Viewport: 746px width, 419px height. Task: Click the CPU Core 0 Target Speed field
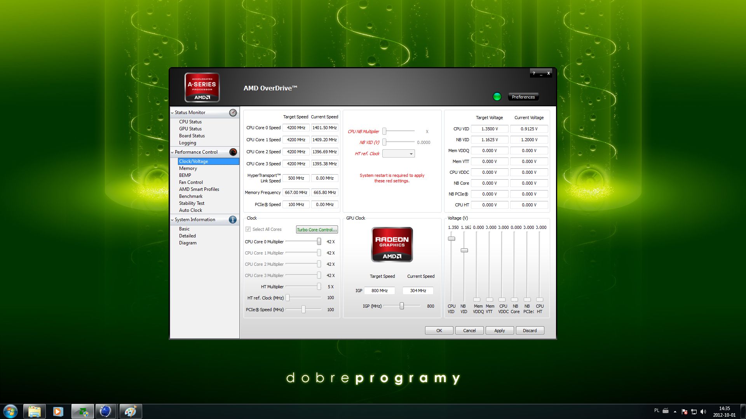pyautogui.click(x=296, y=128)
